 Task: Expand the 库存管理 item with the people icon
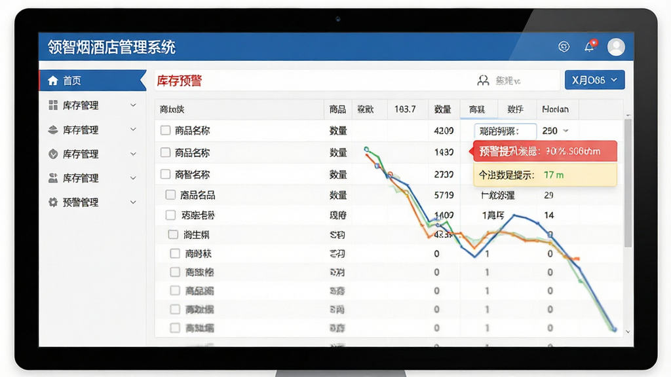133,178
